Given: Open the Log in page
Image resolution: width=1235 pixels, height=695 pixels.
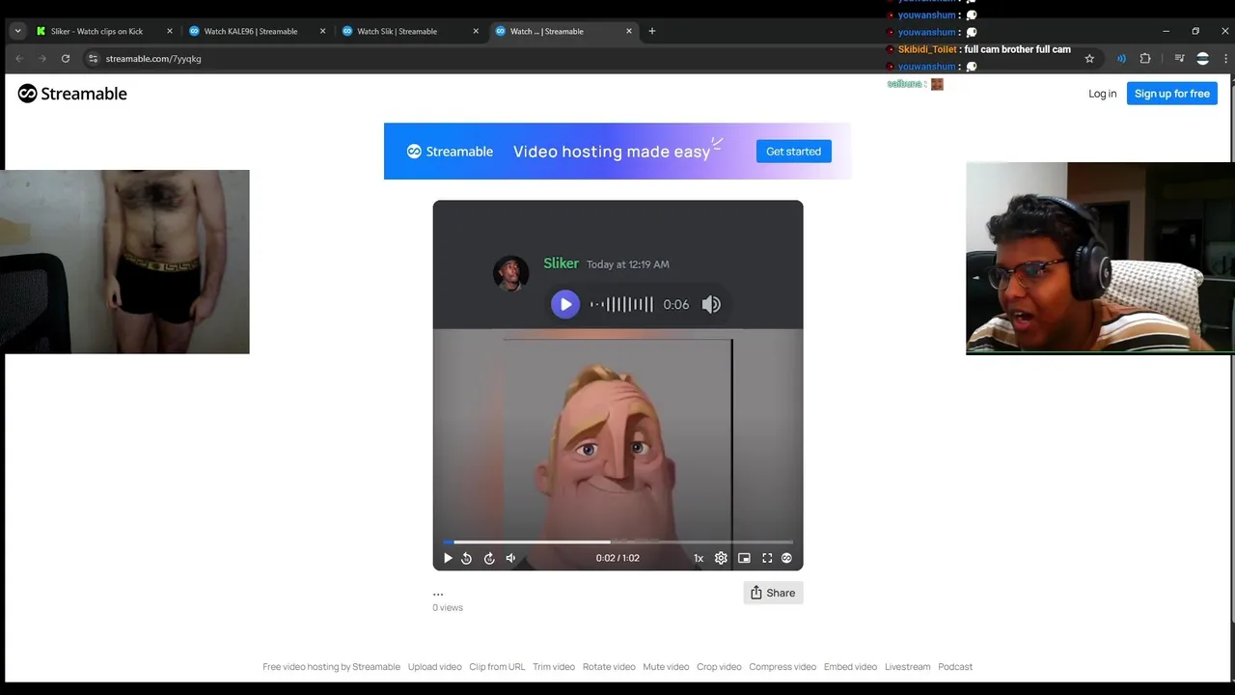Looking at the screenshot, I should click(1102, 94).
